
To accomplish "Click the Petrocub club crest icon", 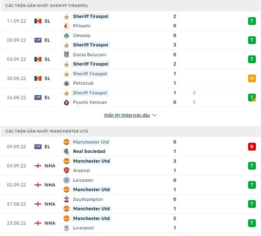I will coord(66,83).
